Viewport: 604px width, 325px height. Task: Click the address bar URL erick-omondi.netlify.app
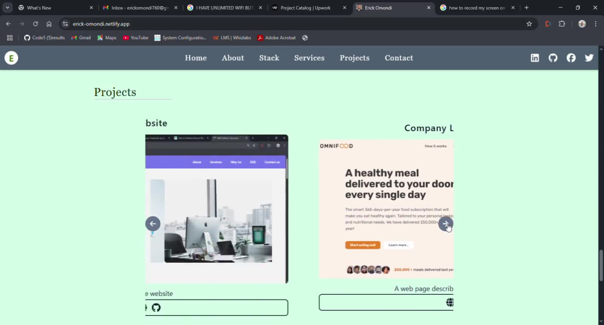(101, 24)
